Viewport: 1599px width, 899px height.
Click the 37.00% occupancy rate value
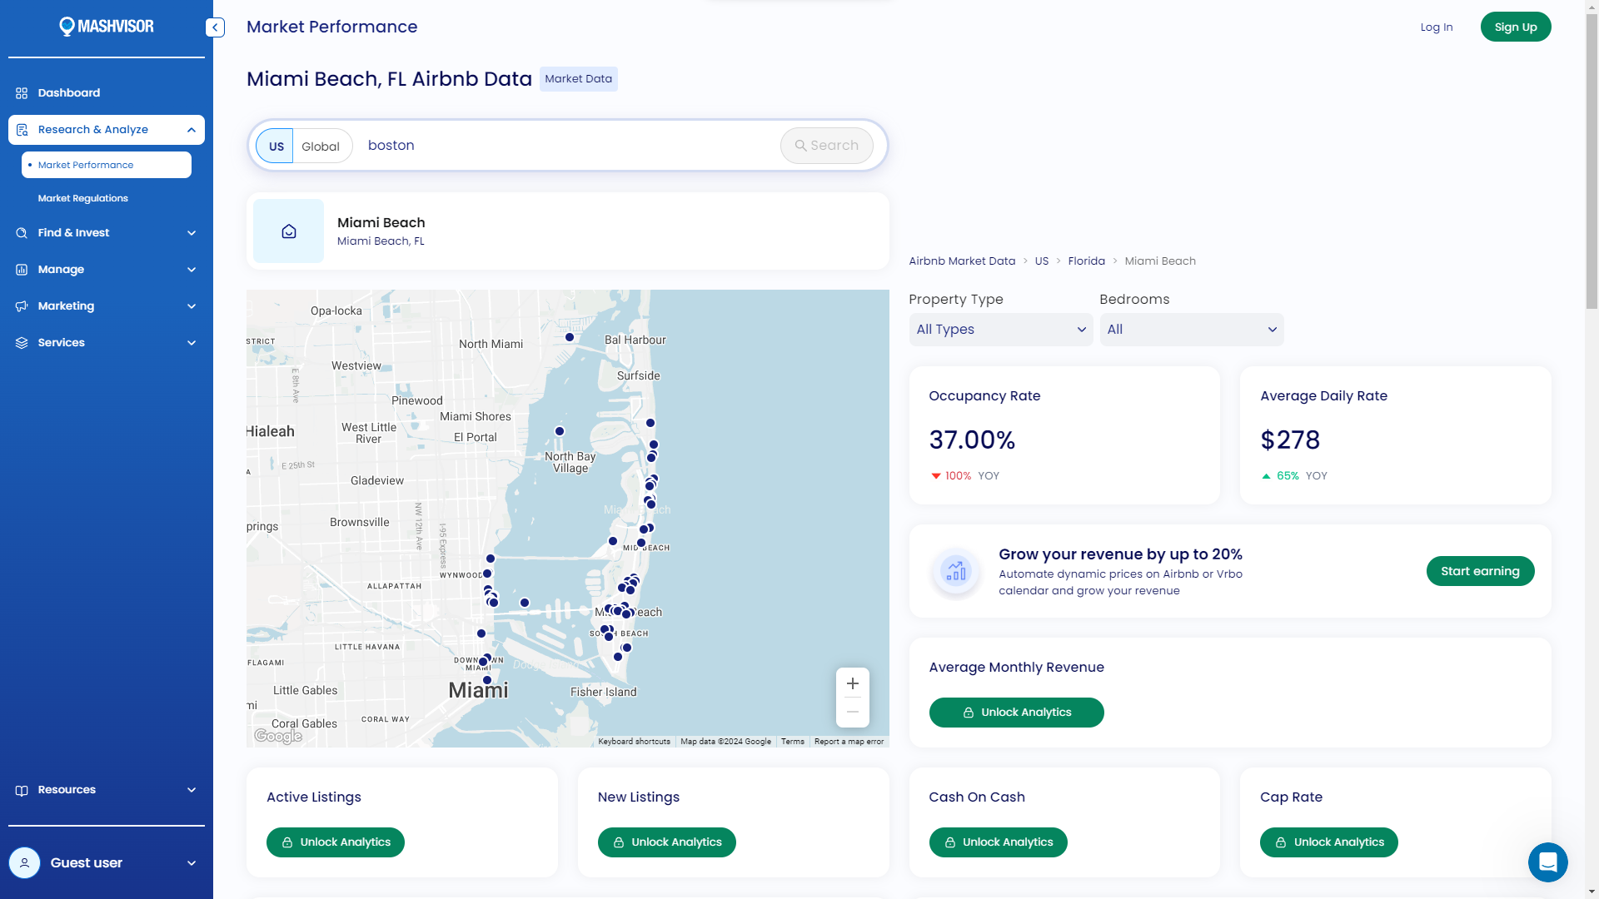pos(972,440)
